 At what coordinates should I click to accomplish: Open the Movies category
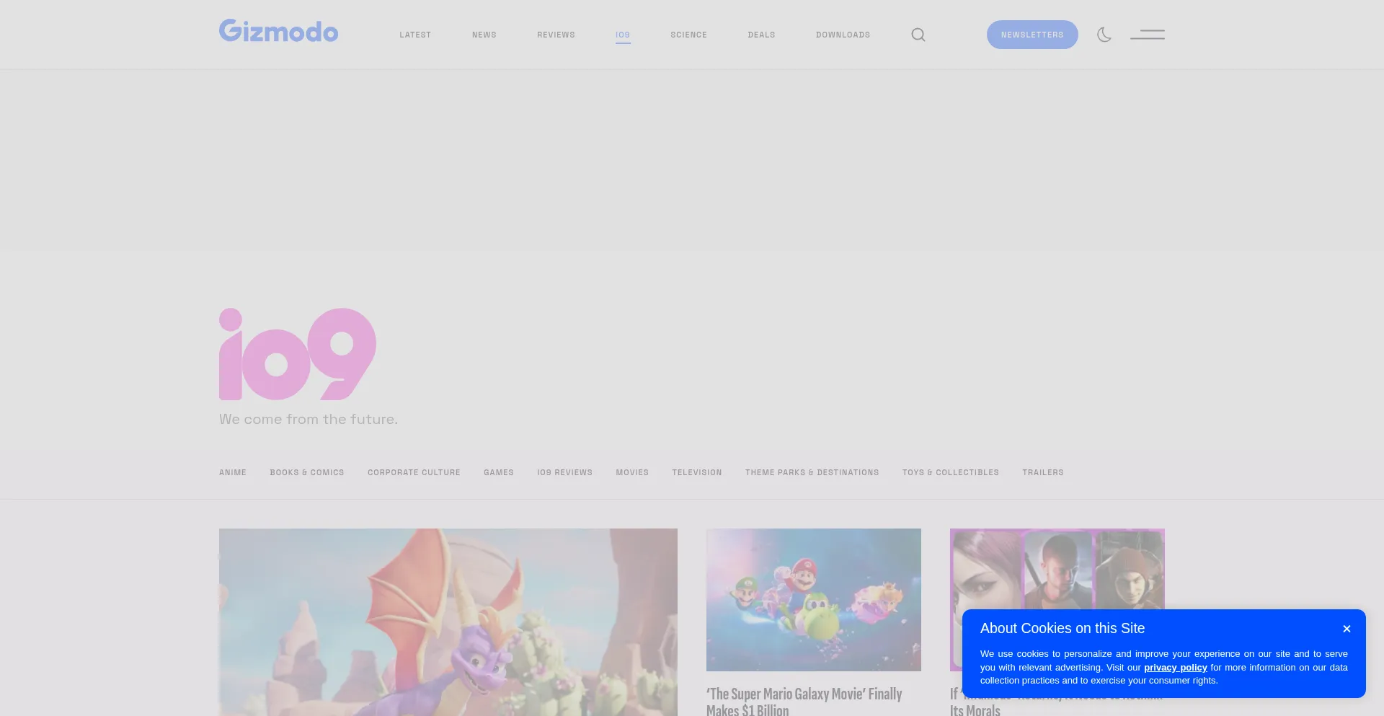point(632,472)
